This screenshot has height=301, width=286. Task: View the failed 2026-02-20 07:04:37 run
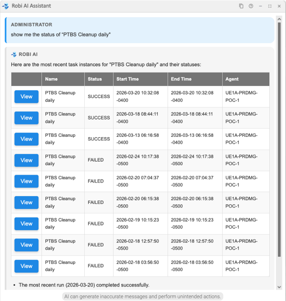coord(26,181)
